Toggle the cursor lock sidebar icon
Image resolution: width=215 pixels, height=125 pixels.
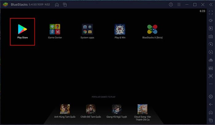[211, 28]
